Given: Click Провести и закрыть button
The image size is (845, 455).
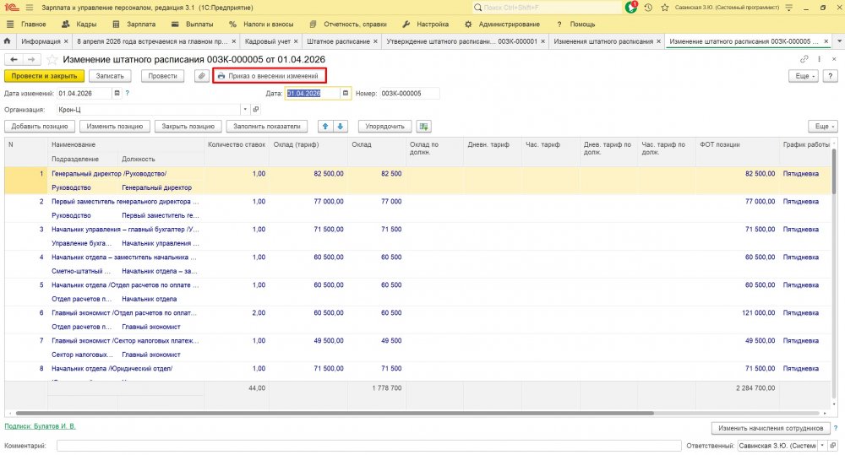Looking at the screenshot, I should coord(44,76).
